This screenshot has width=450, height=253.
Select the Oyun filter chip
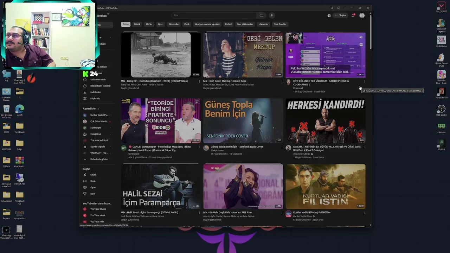coord(161,24)
